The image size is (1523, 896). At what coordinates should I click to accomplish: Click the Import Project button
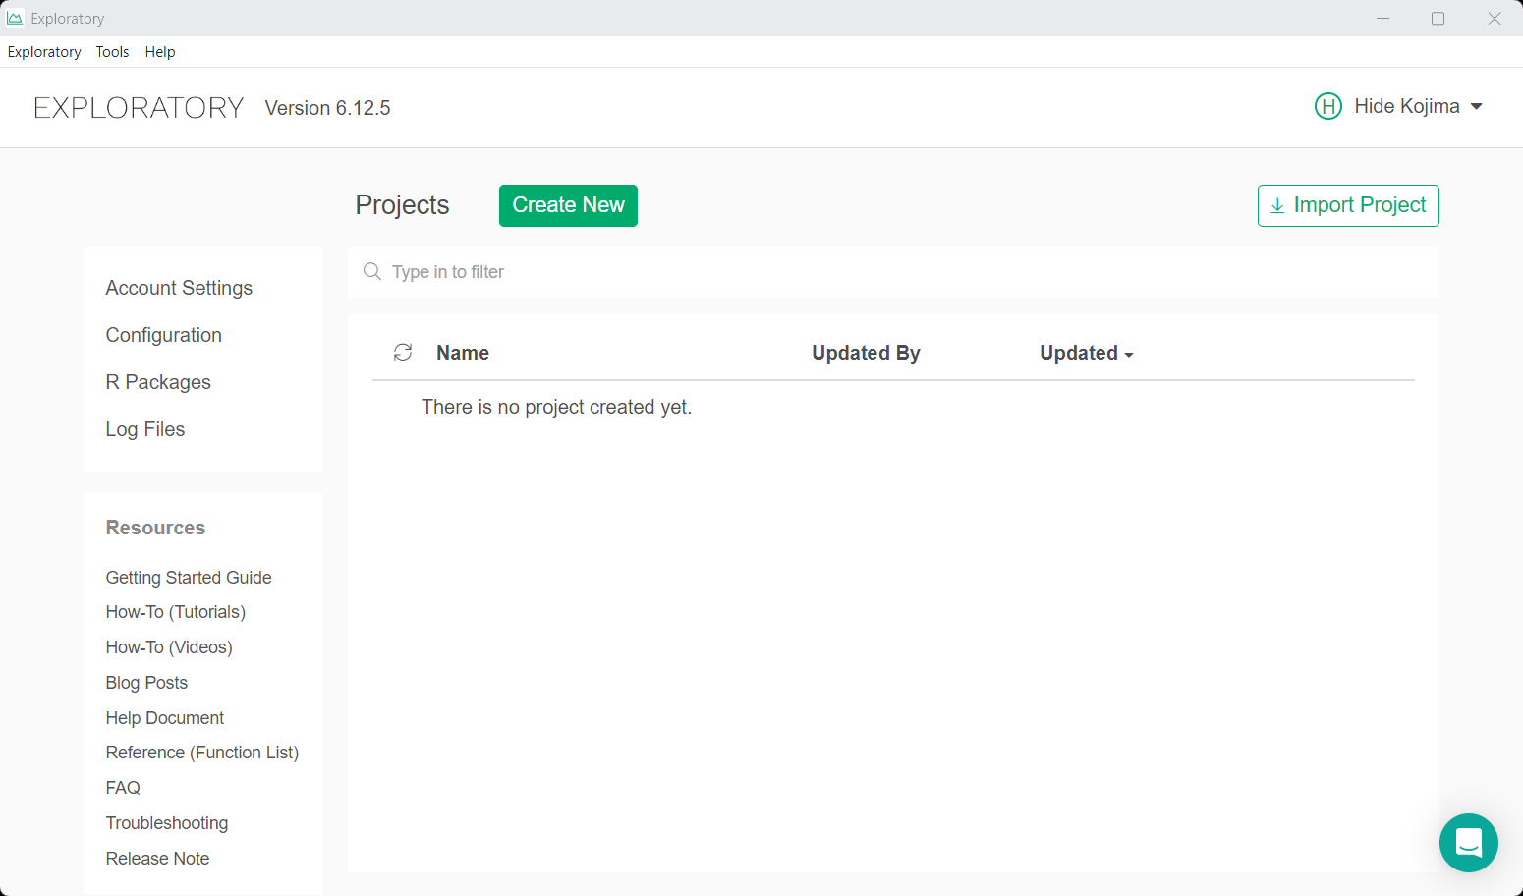coord(1347,205)
